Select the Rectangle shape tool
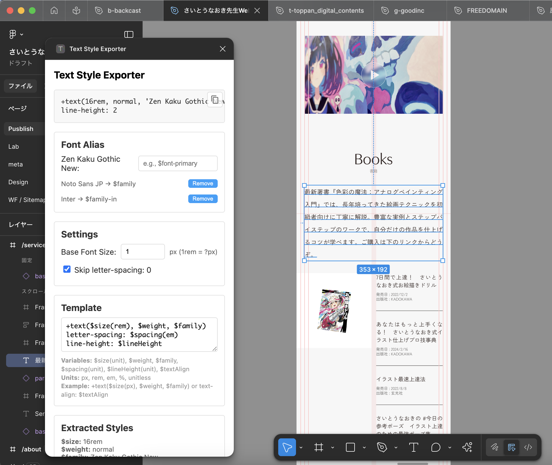Screen dimensions: 552x465 tap(350, 447)
